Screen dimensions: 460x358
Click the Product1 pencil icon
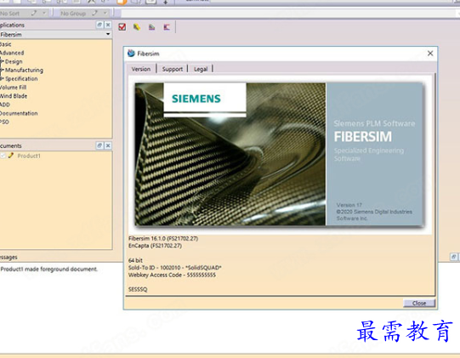click(11, 156)
